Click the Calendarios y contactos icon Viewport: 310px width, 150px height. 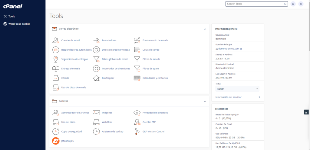click(x=137, y=78)
